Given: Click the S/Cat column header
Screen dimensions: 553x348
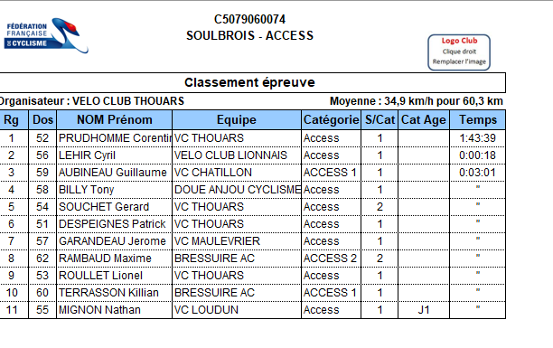Looking at the screenshot, I should [380, 119].
